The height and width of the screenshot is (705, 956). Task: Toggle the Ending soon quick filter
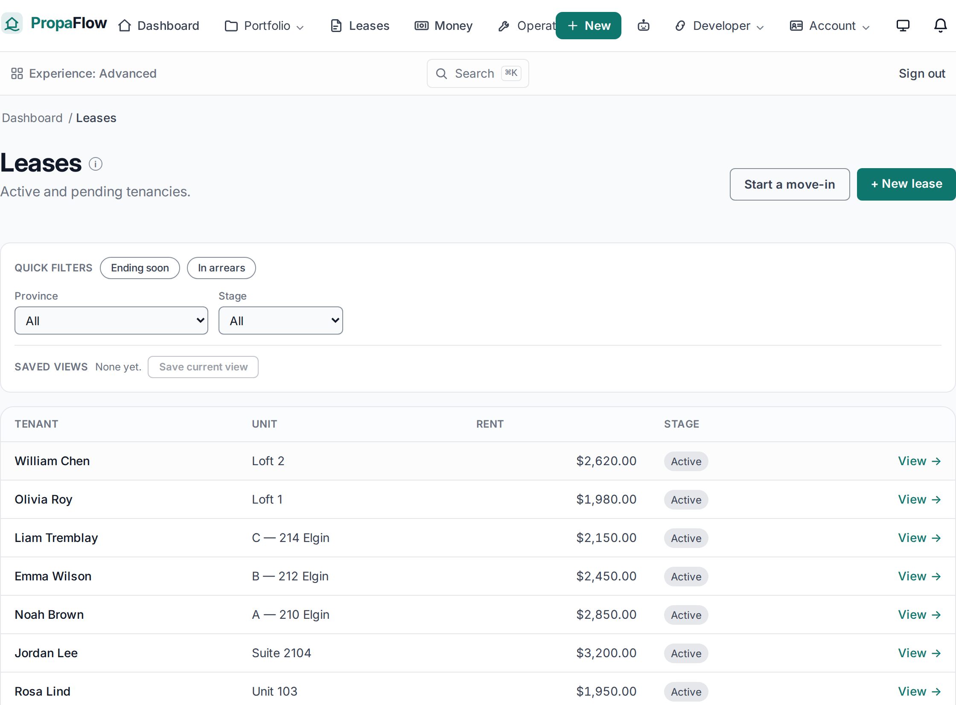click(x=140, y=268)
